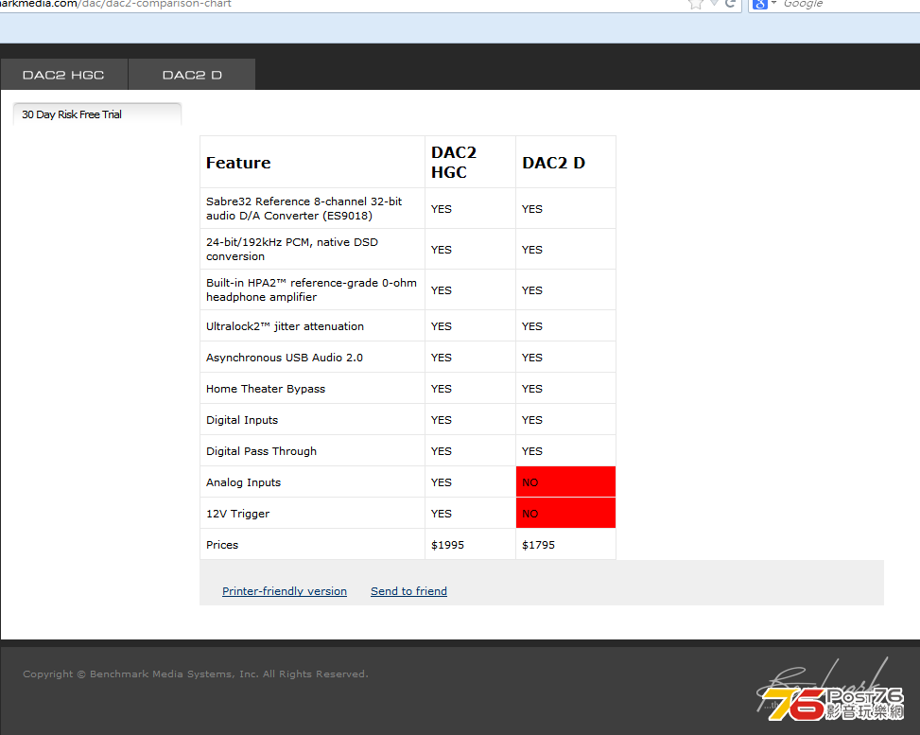This screenshot has width=920, height=735.
Task: Select the Ultralock2 jitter attenuation text
Action: (286, 326)
